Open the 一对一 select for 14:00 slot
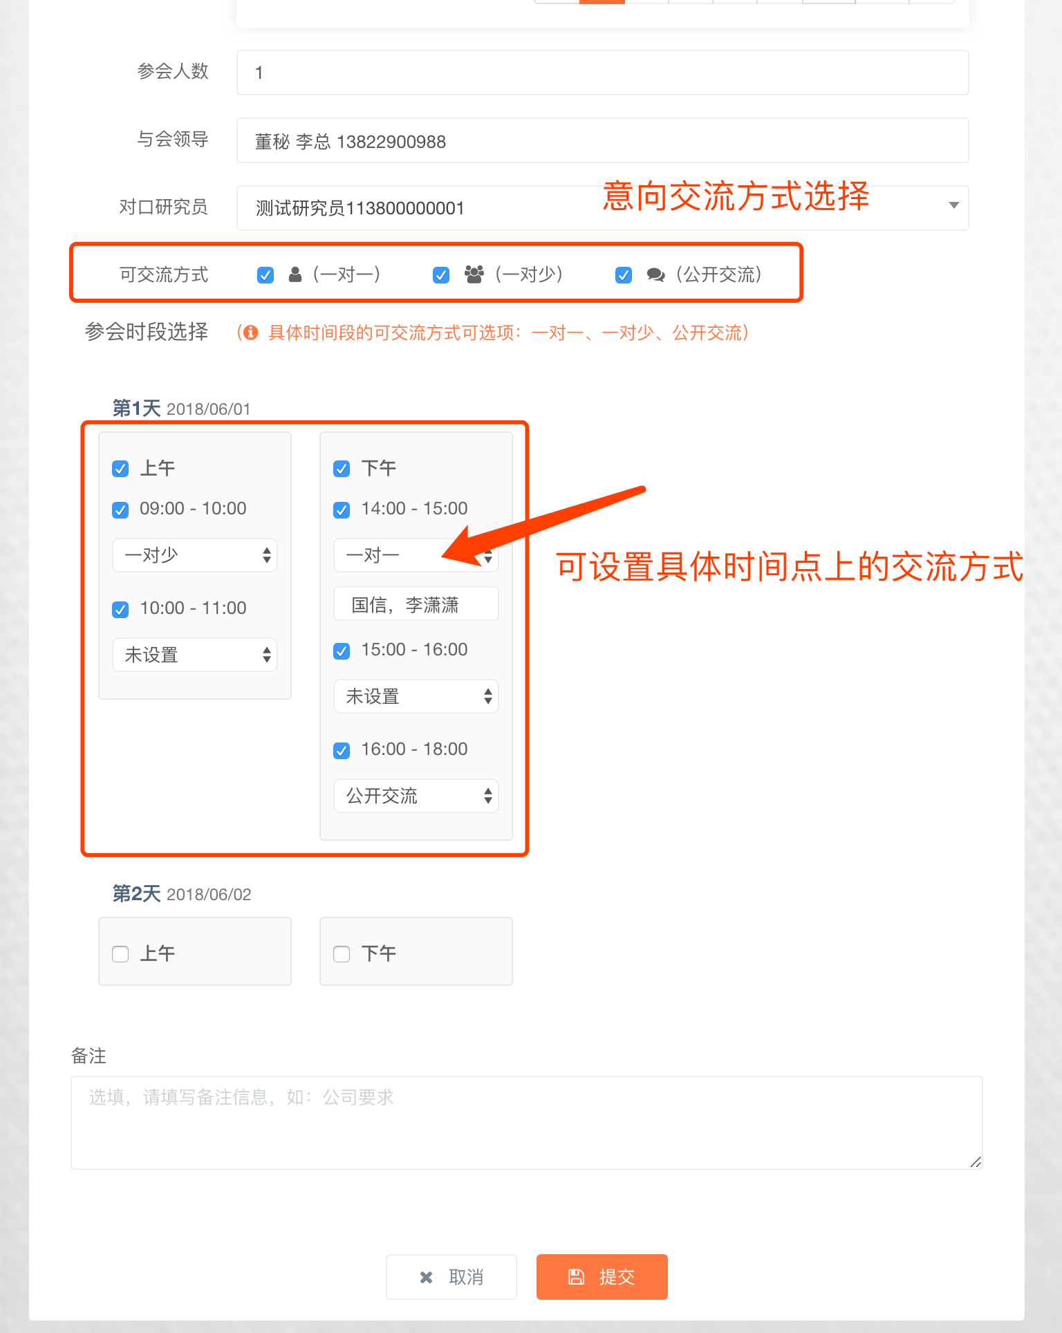The height and width of the screenshot is (1333, 1062). pyautogui.click(x=416, y=555)
